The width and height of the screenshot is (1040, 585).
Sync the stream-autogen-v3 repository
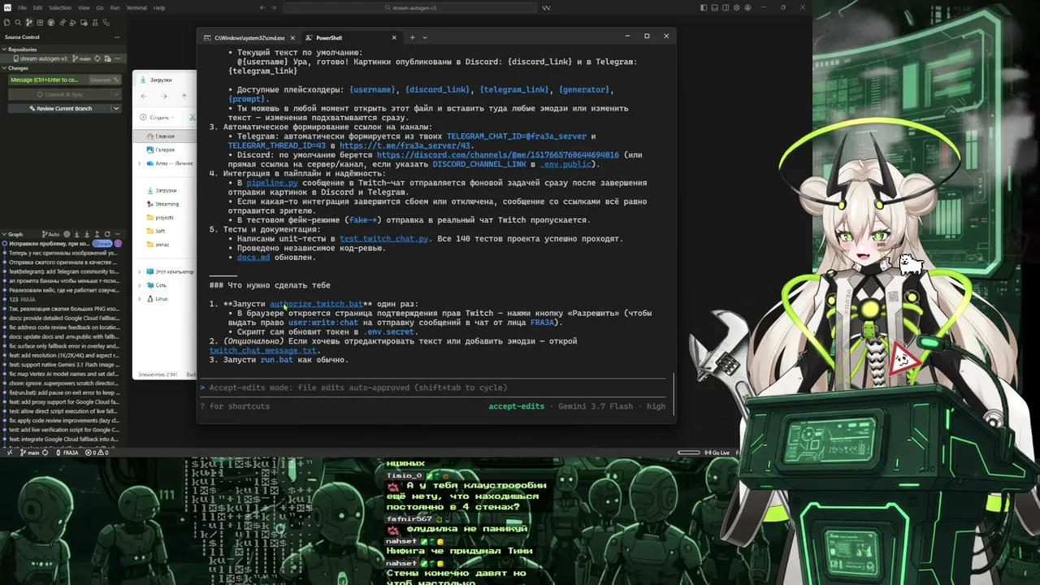[97, 58]
